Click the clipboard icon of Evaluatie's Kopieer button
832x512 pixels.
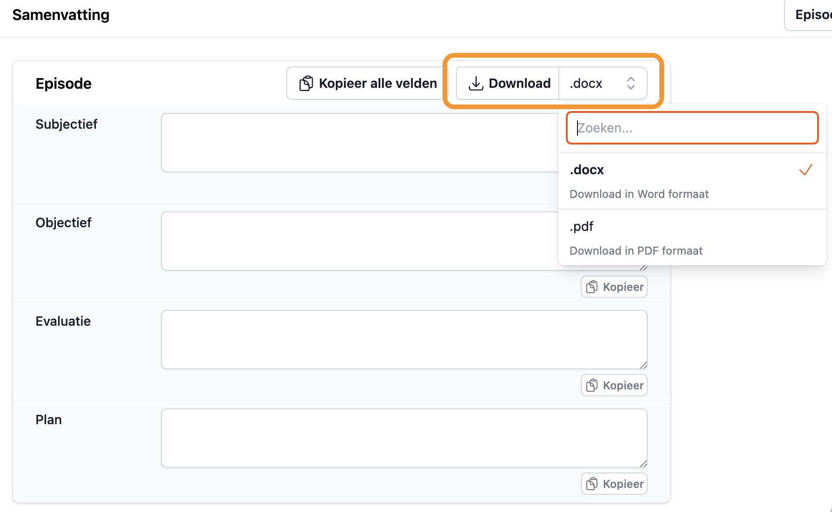coord(591,386)
